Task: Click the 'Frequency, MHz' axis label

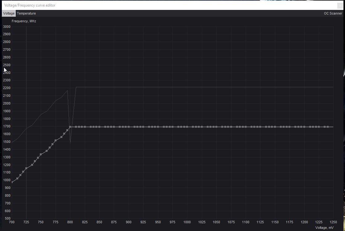Action: coord(24,21)
